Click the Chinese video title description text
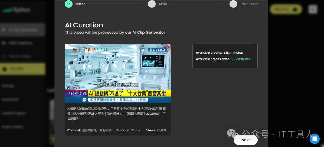Screen dimensions: 324x147 point(116,114)
